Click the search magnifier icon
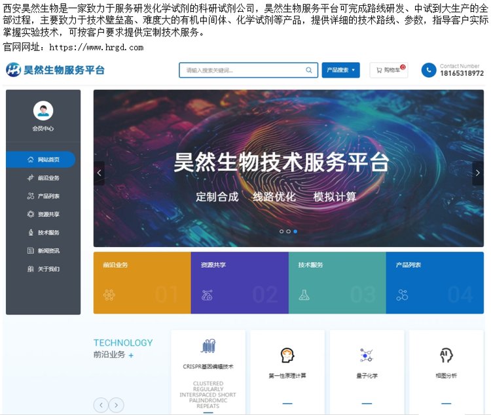The width and height of the screenshot is (491, 415). coord(309,71)
